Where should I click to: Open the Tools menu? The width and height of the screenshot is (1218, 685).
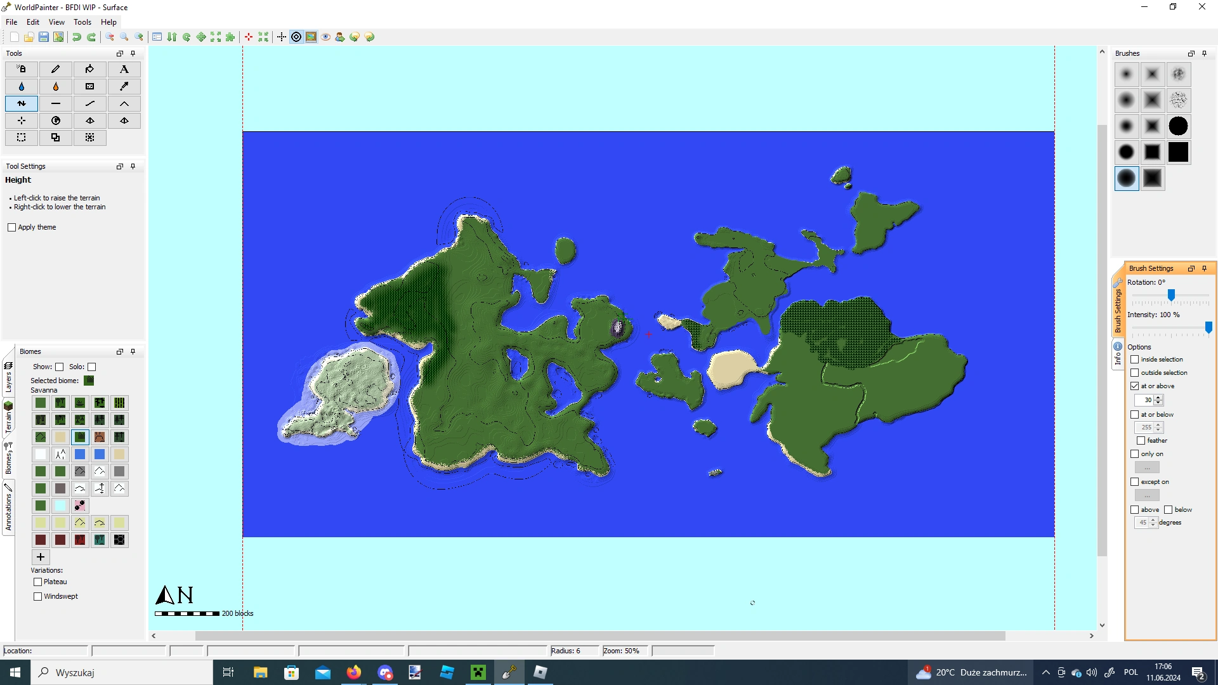pos(82,22)
